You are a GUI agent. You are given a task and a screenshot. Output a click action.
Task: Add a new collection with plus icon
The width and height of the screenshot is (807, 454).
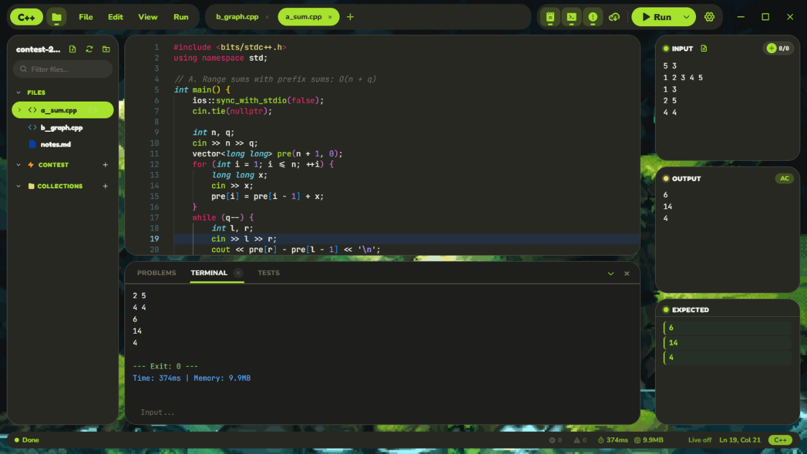coord(105,186)
